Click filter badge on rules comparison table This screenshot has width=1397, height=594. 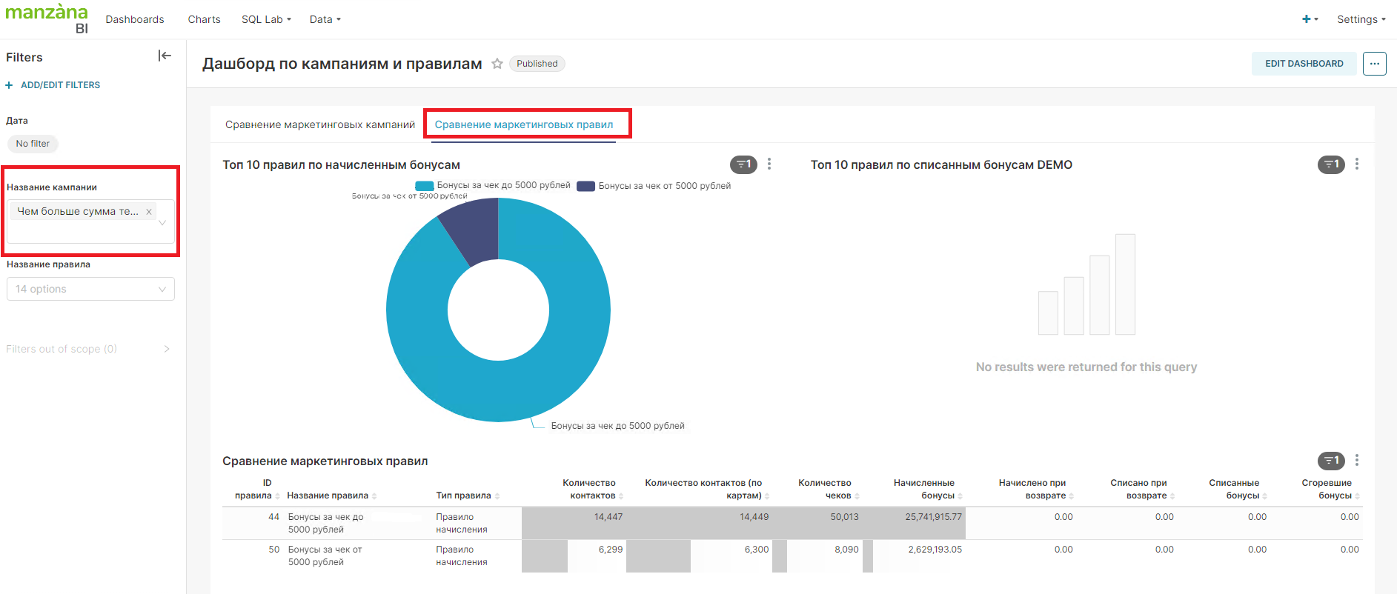[1331, 461]
